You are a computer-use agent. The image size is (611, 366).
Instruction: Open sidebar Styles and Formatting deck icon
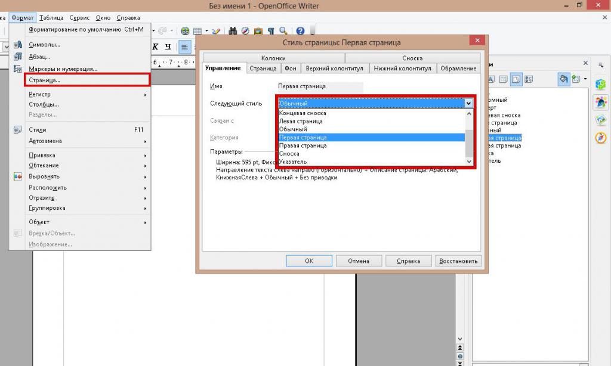(600, 101)
